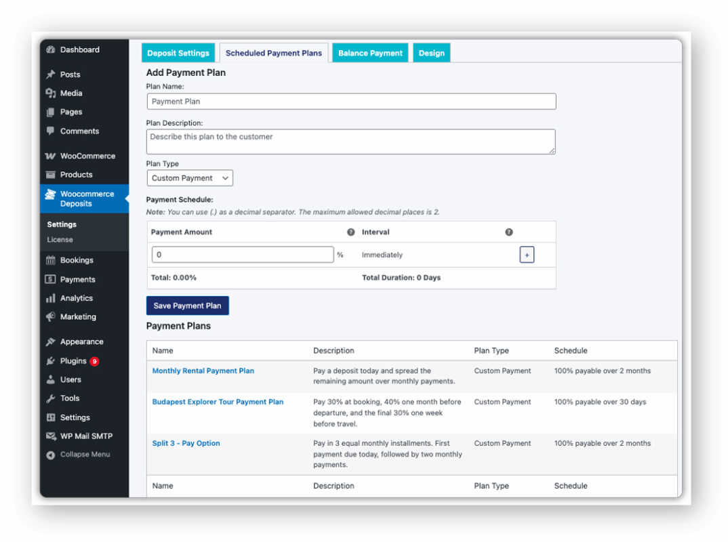
Task: Click the Plan Description textarea
Action: pyautogui.click(x=351, y=142)
